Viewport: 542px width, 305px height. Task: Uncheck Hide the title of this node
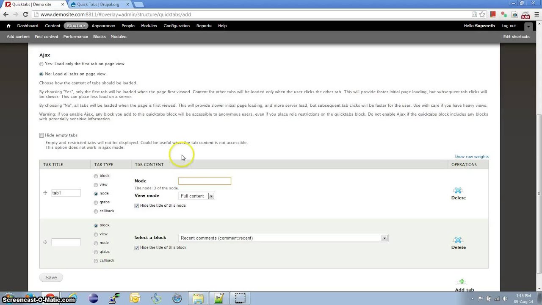[137, 206]
